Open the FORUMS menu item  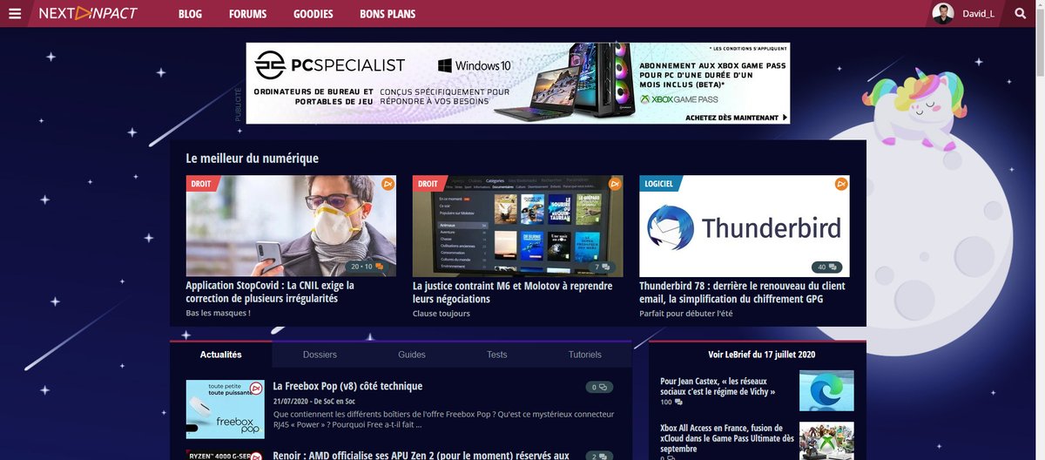pyautogui.click(x=248, y=14)
